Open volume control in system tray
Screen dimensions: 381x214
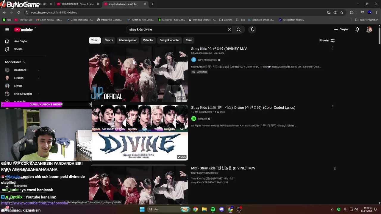tap(356, 209)
